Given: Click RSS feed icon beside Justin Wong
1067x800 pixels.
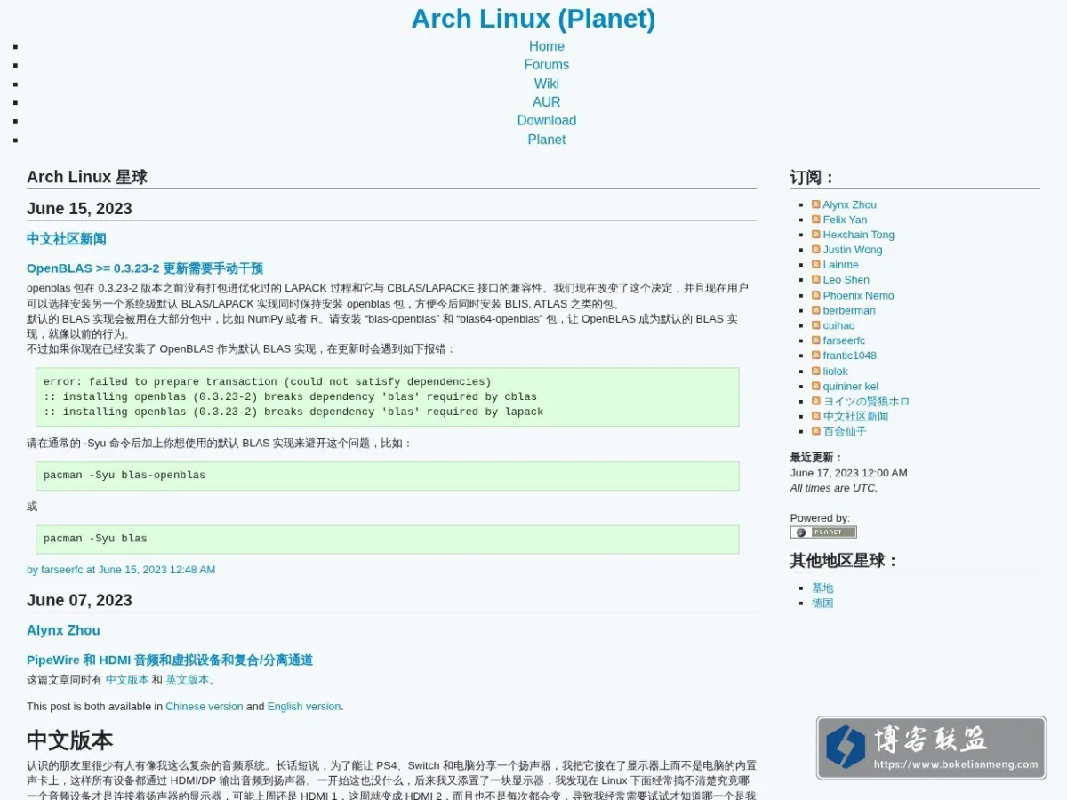Looking at the screenshot, I should click(x=816, y=250).
